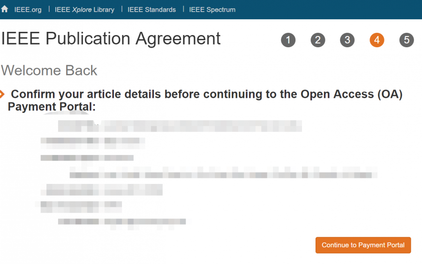Select step 3 circle indicator
422x264 pixels.
347,40
